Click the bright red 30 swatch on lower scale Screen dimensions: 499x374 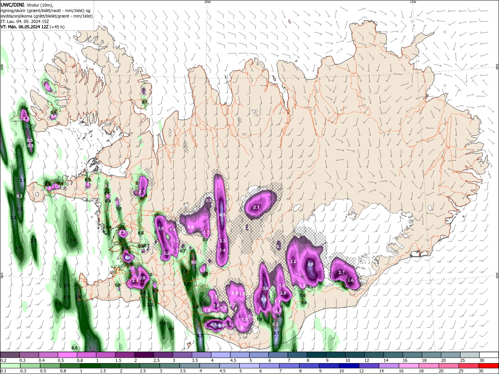[489, 366]
